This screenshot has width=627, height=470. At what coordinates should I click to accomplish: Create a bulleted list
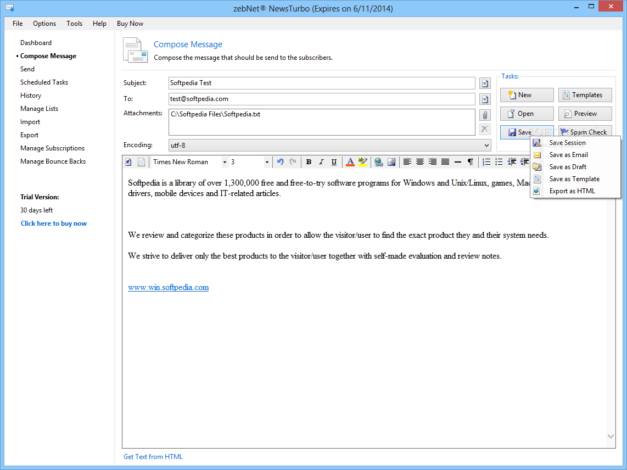[x=499, y=162]
